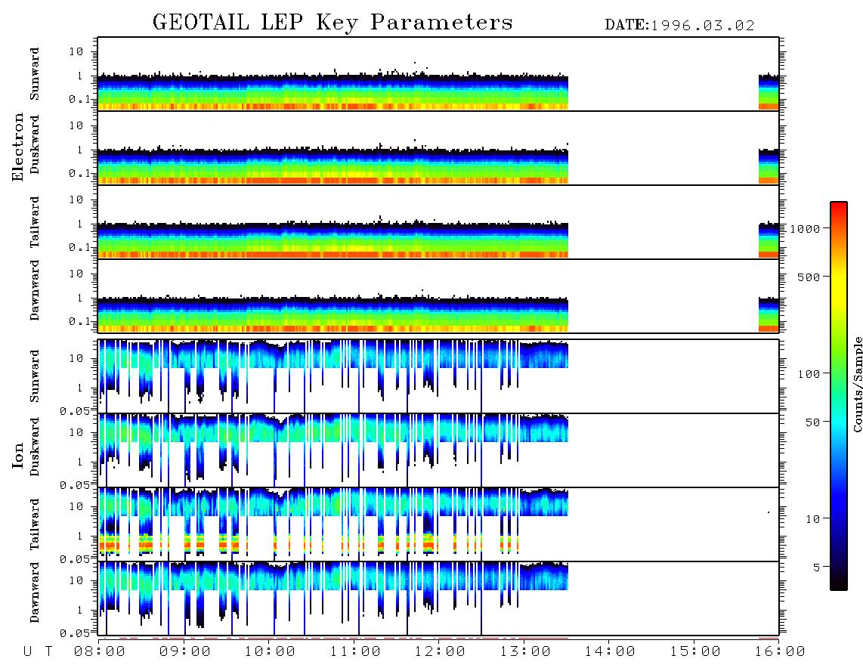Select the Electron "Sunward" panel label
Viewport: 863px width, 665px height.
(35, 74)
